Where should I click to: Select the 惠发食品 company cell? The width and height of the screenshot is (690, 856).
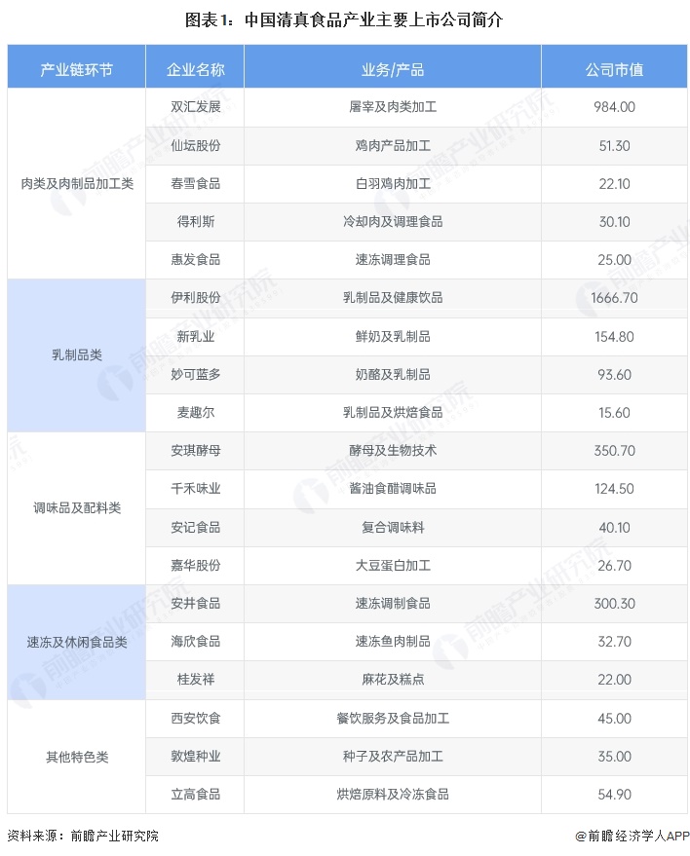click(195, 260)
